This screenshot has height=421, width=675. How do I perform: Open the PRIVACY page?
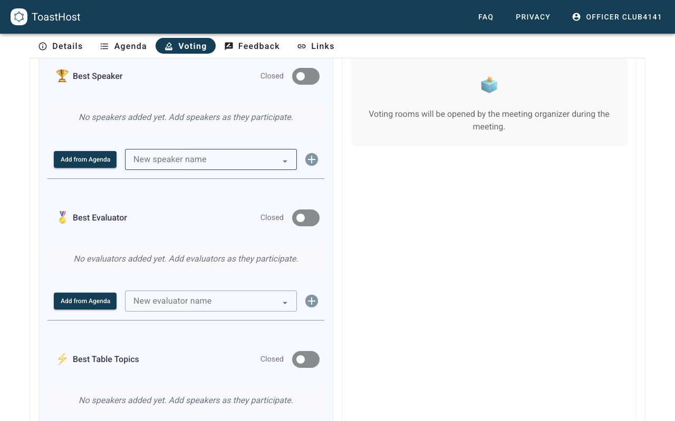(533, 17)
